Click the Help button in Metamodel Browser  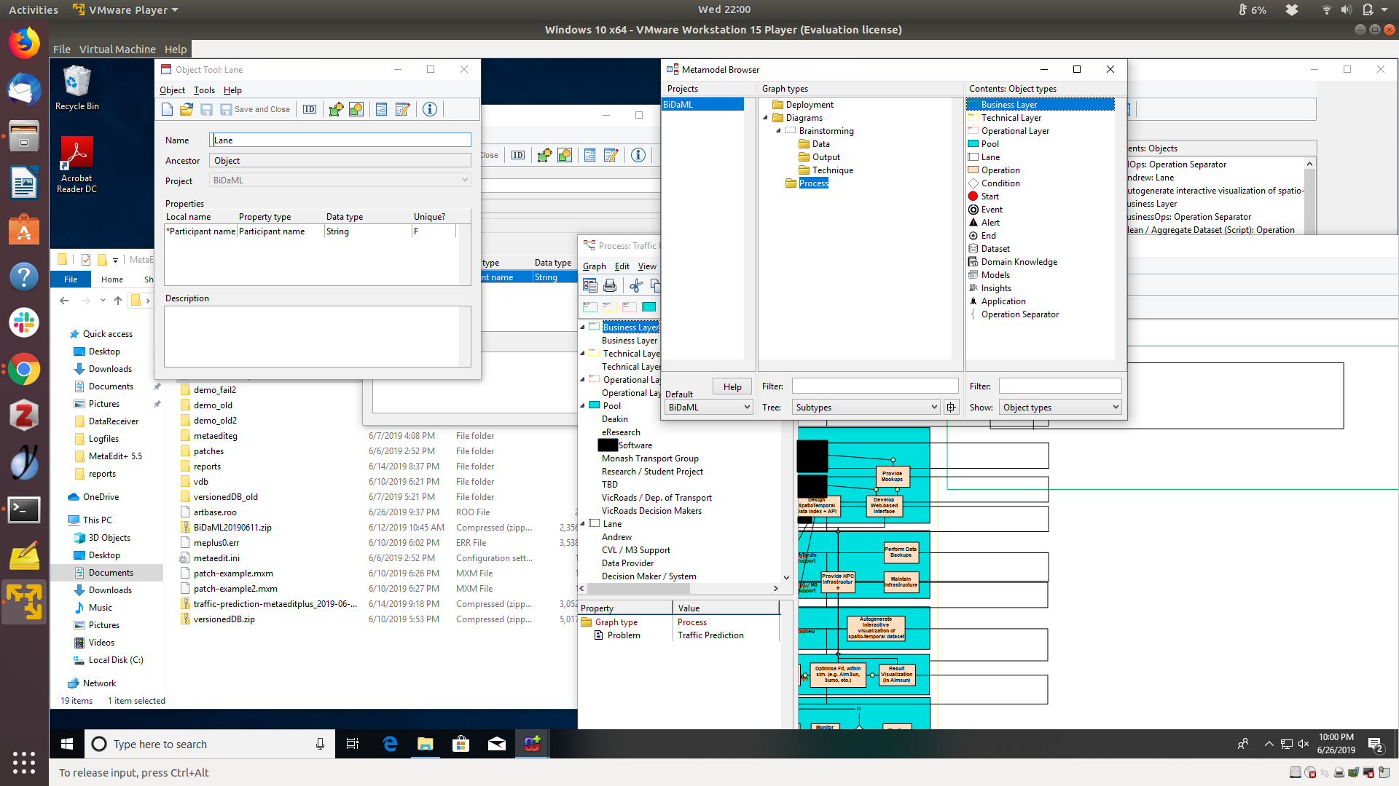pos(732,387)
